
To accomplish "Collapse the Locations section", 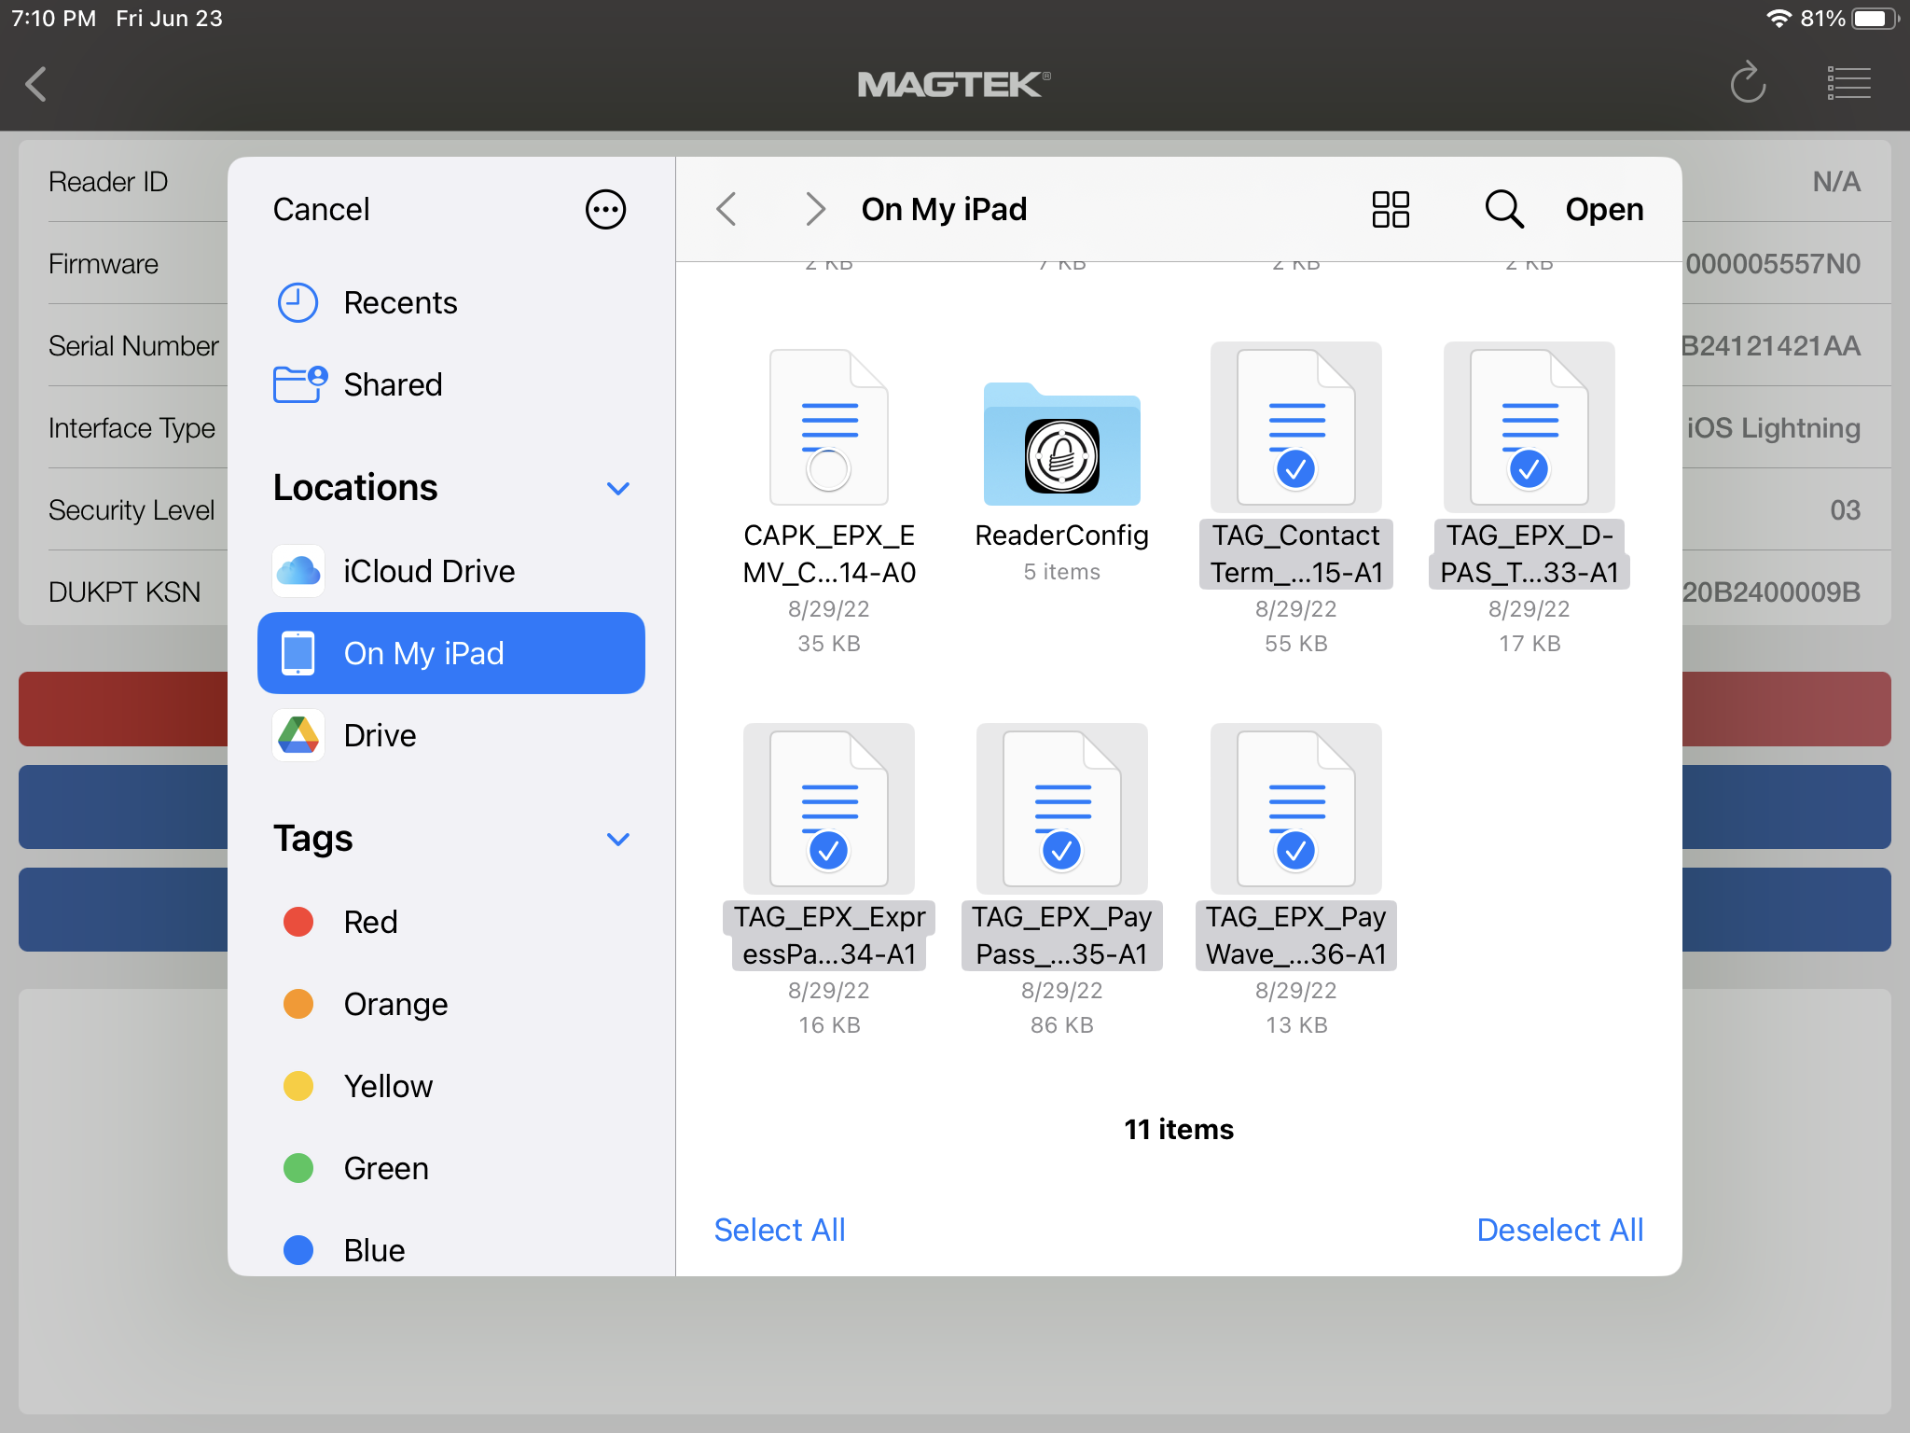I will click(x=618, y=488).
